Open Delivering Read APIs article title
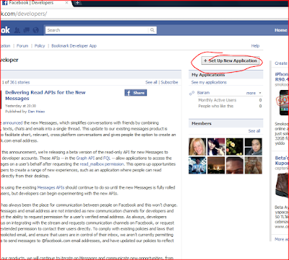 pyautogui.click(x=46, y=95)
